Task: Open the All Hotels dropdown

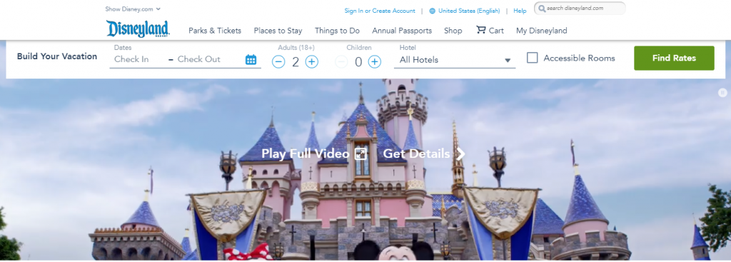Action: click(x=455, y=60)
